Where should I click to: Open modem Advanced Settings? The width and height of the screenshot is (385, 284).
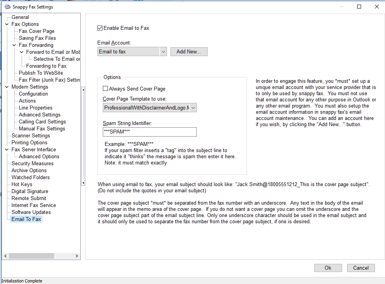click(x=39, y=115)
